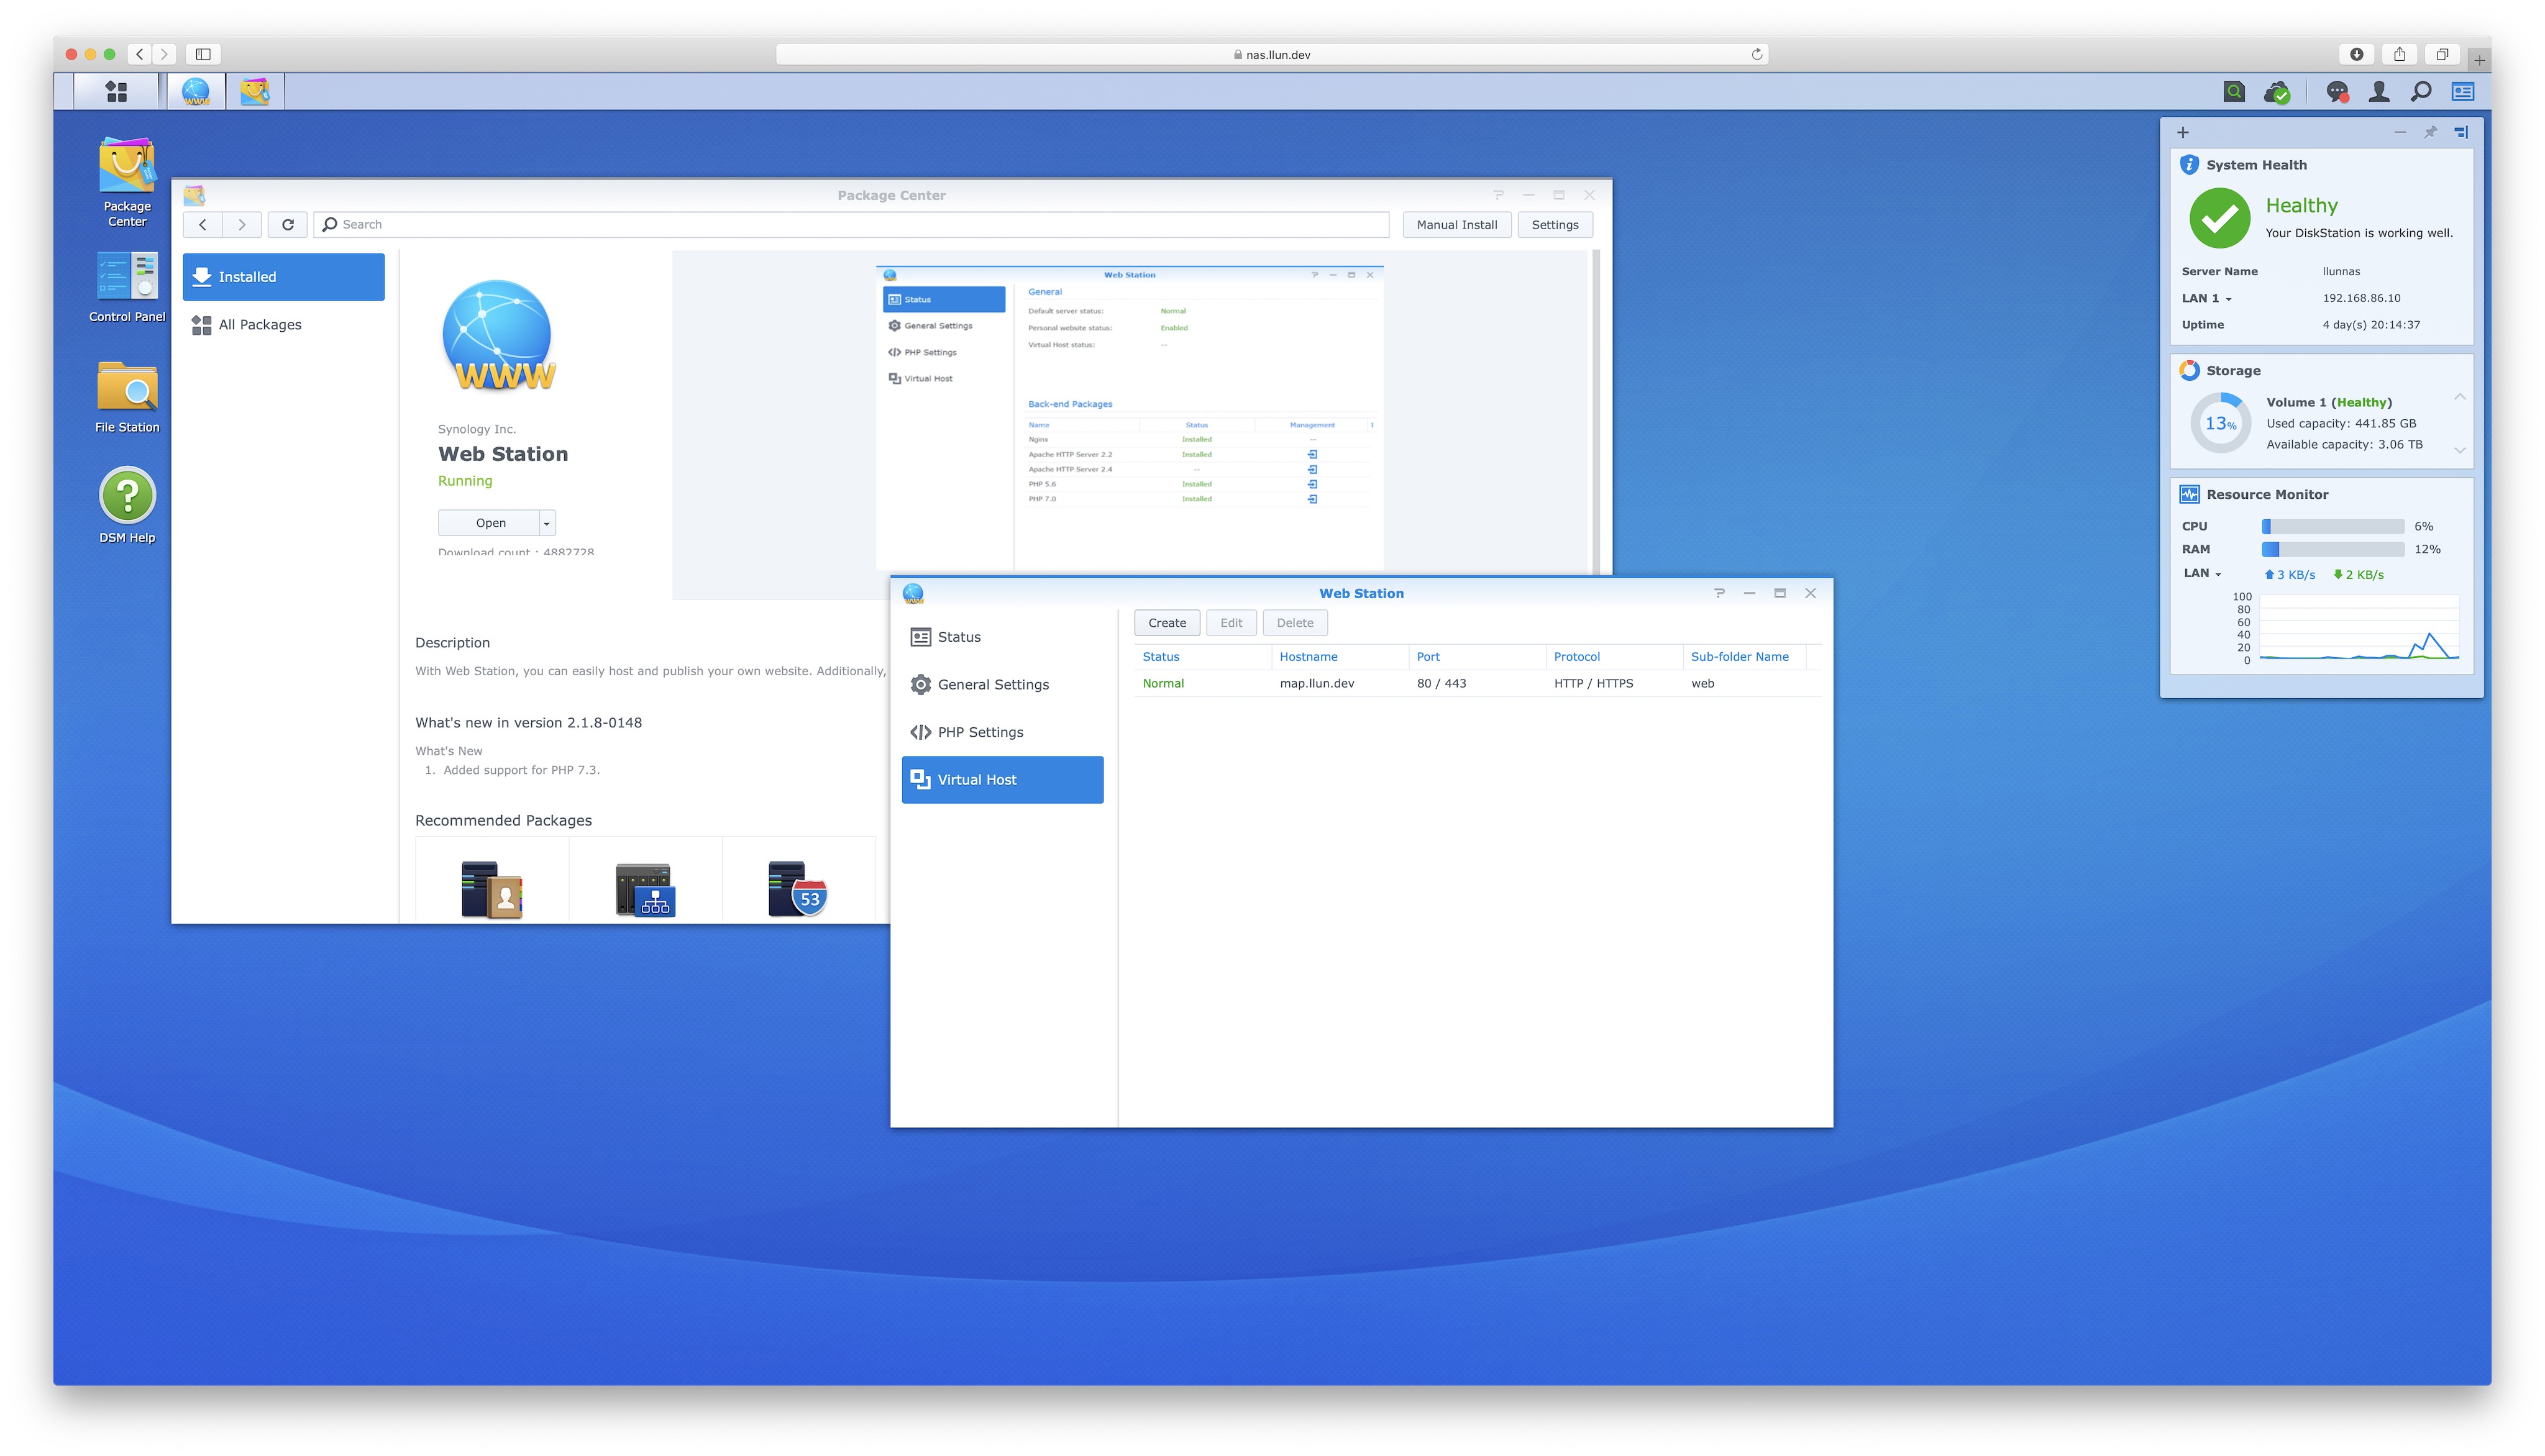Open LAN dropdown in Resource Monitor
This screenshot has width=2545, height=1456.
(2218, 574)
